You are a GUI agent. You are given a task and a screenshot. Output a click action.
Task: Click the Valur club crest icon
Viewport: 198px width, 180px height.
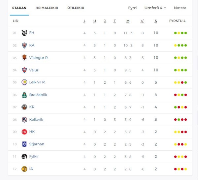click(x=24, y=70)
